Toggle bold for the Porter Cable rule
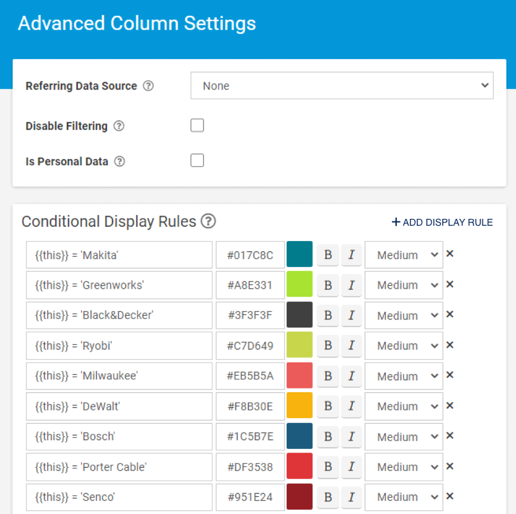516x514 pixels. pyautogui.click(x=328, y=467)
